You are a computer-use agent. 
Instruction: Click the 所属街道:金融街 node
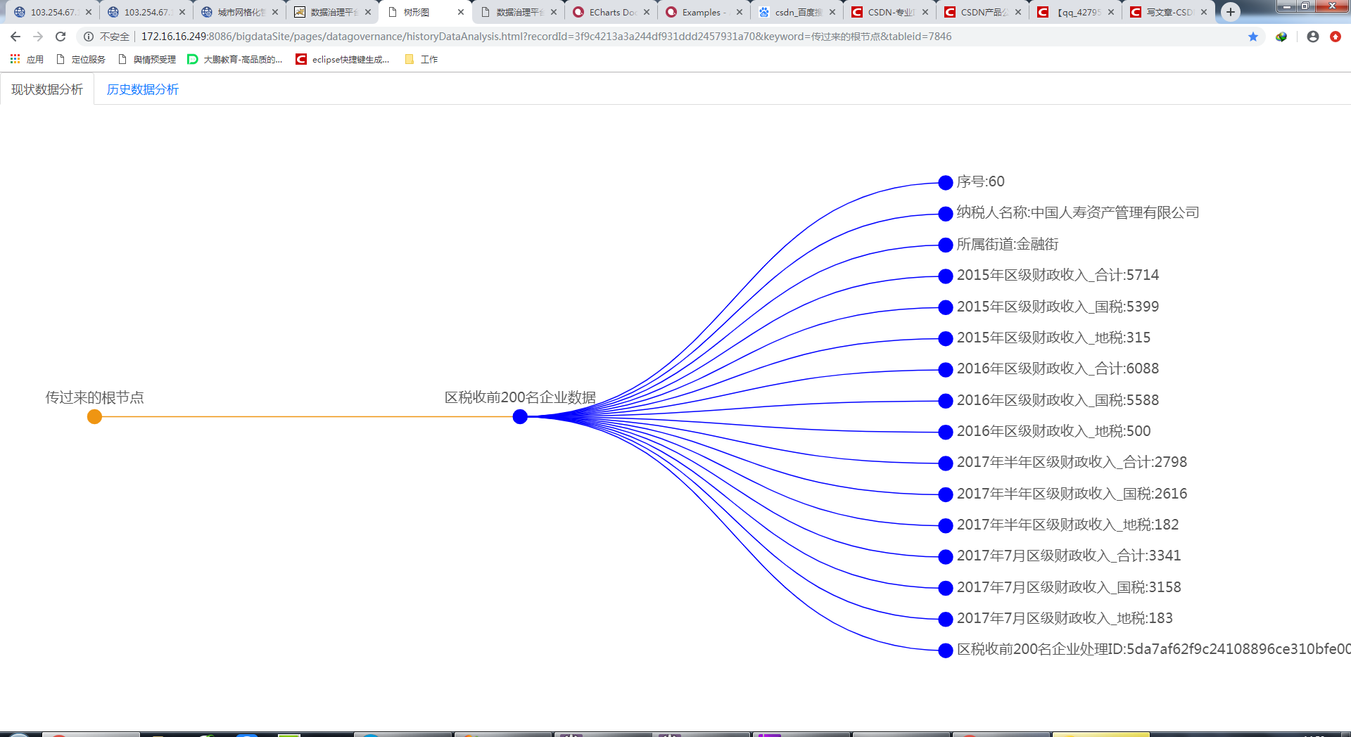[x=946, y=245]
